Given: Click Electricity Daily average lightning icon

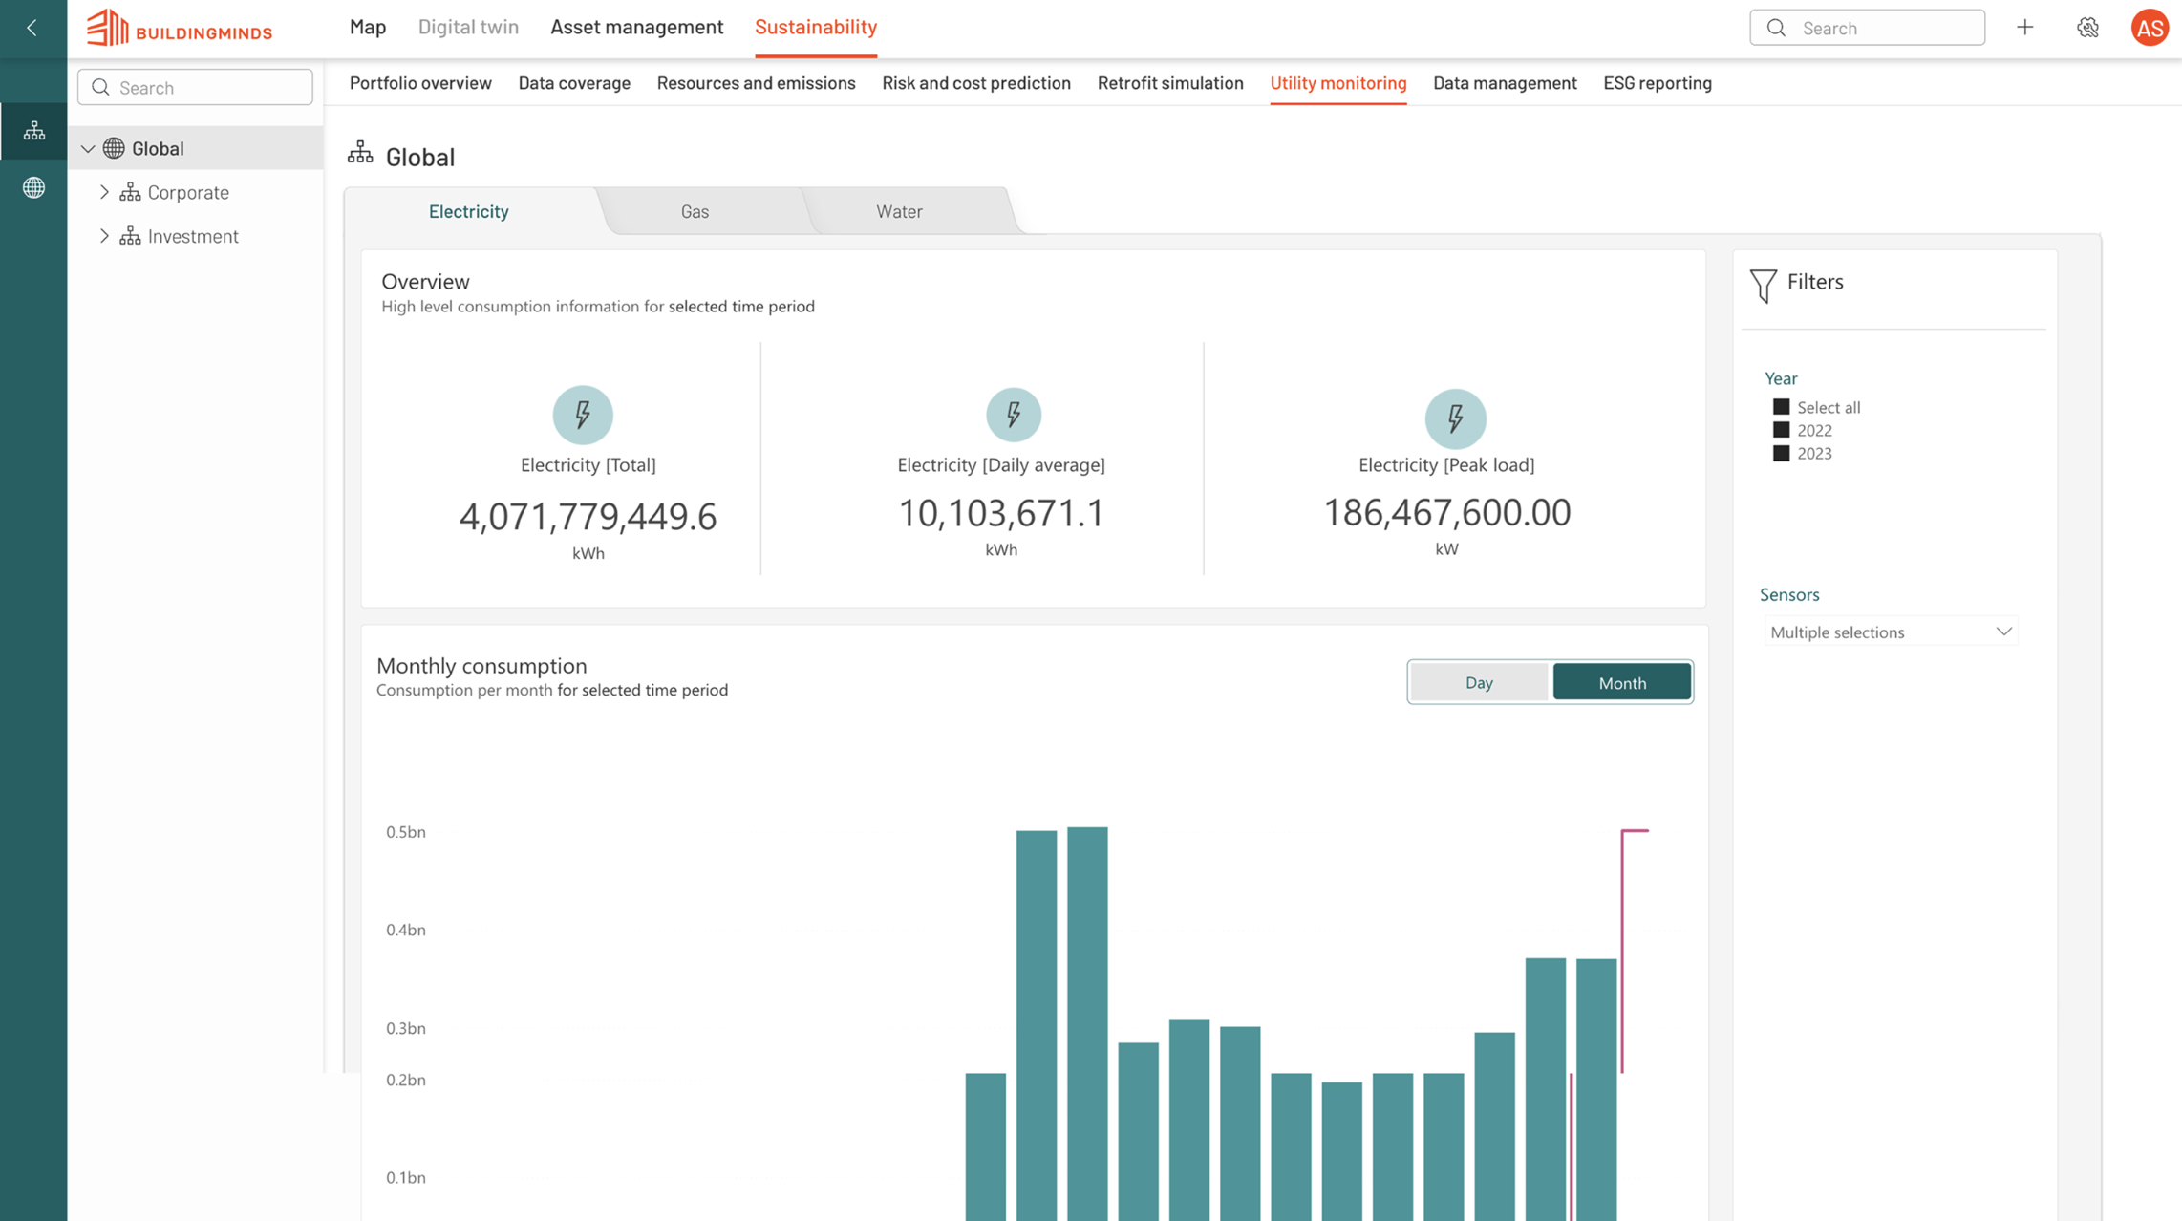Looking at the screenshot, I should click(1014, 415).
